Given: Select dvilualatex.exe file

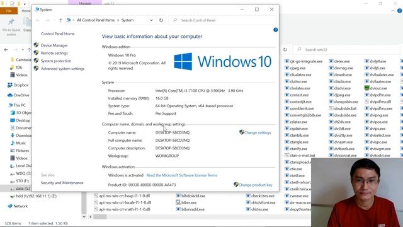Looking at the screenshot, I should 379,75.
